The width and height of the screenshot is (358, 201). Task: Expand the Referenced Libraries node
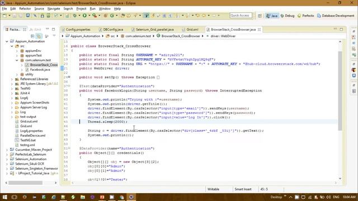click(x=12, y=79)
